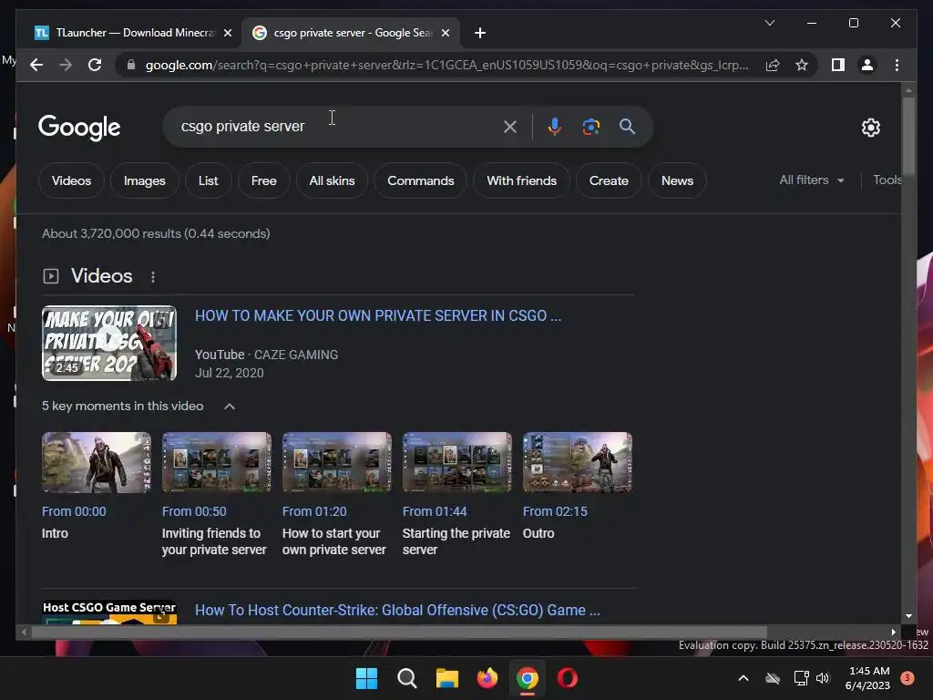Open the Host CSGO Game Server thumbnail
The image size is (933, 700).
tap(109, 612)
